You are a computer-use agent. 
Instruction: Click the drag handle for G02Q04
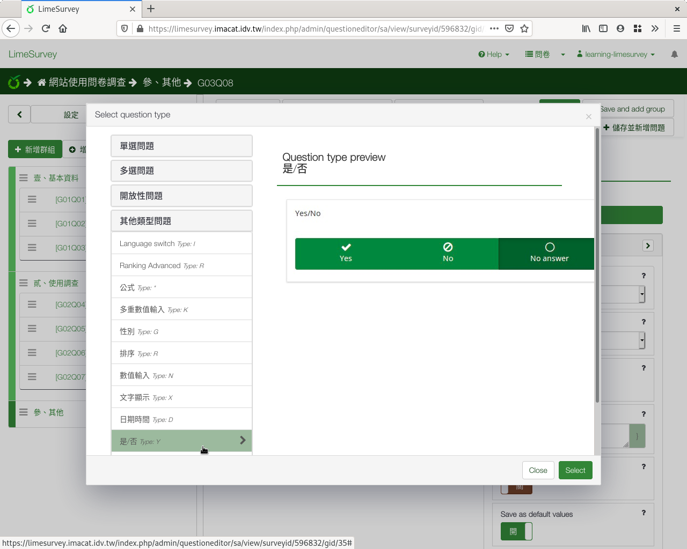pyautogui.click(x=32, y=305)
